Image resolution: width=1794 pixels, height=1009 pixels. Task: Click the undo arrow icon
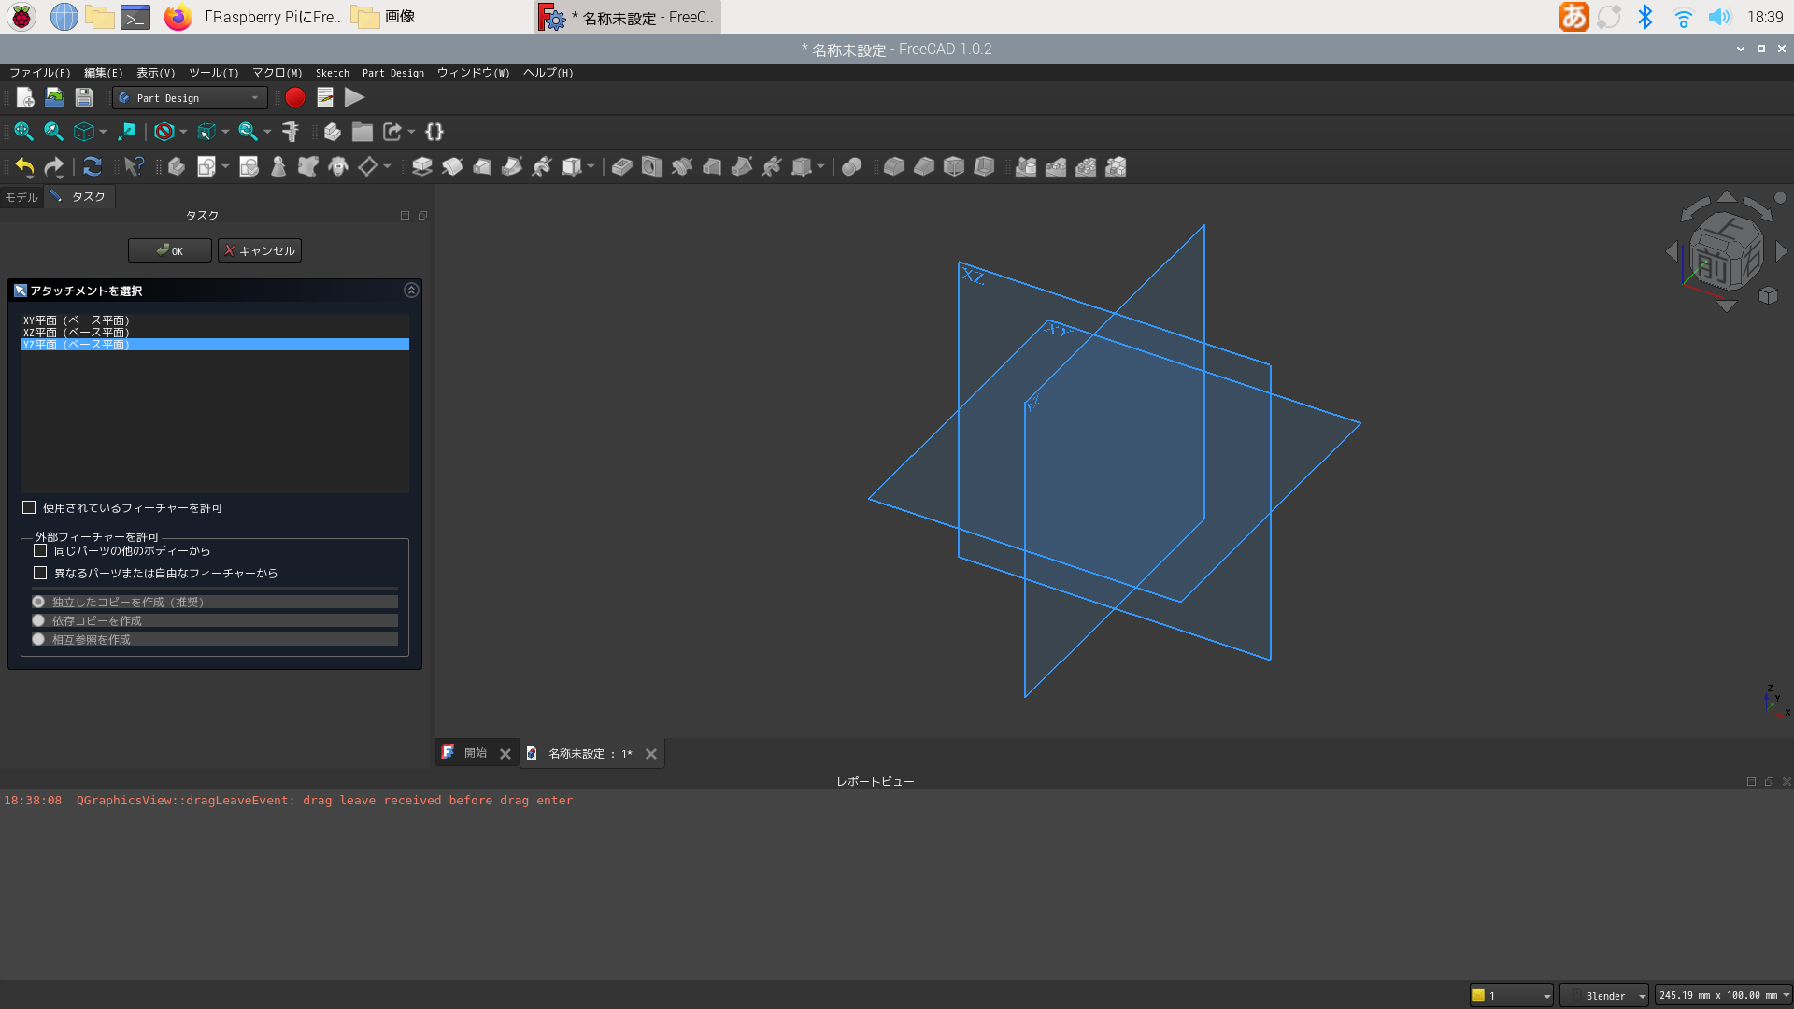coord(24,166)
